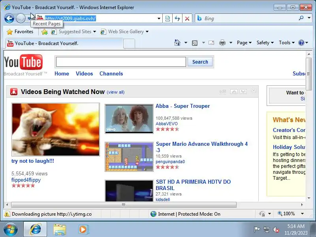
Task: Click the horizontal scrollbar thumb
Action: (x=124, y=205)
